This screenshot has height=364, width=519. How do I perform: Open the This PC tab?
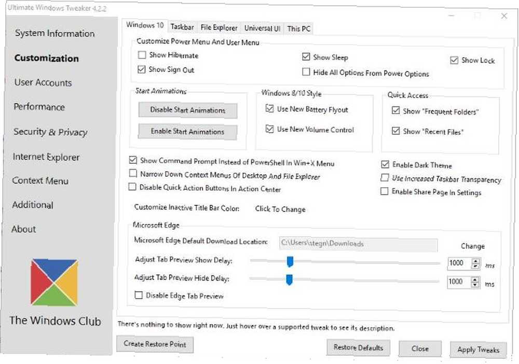[298, 29]
